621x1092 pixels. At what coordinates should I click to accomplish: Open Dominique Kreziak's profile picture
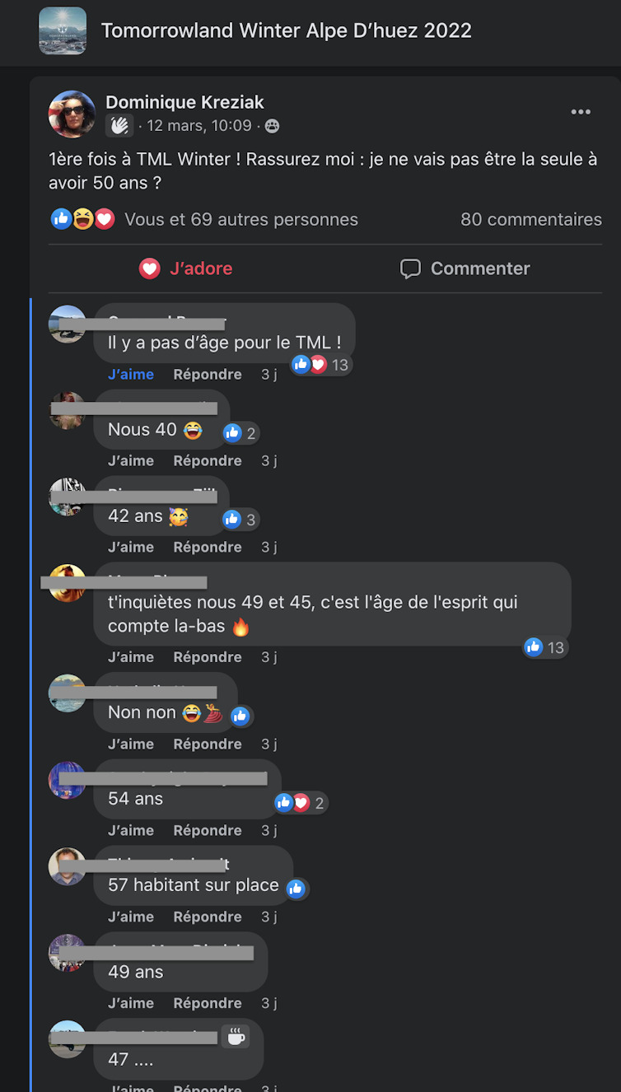click(72, 114)
